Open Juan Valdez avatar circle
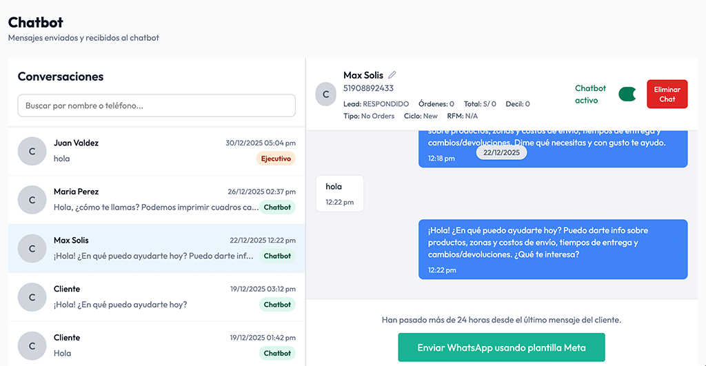The height and width of the screenshot is (366, 706). point(32,151)
